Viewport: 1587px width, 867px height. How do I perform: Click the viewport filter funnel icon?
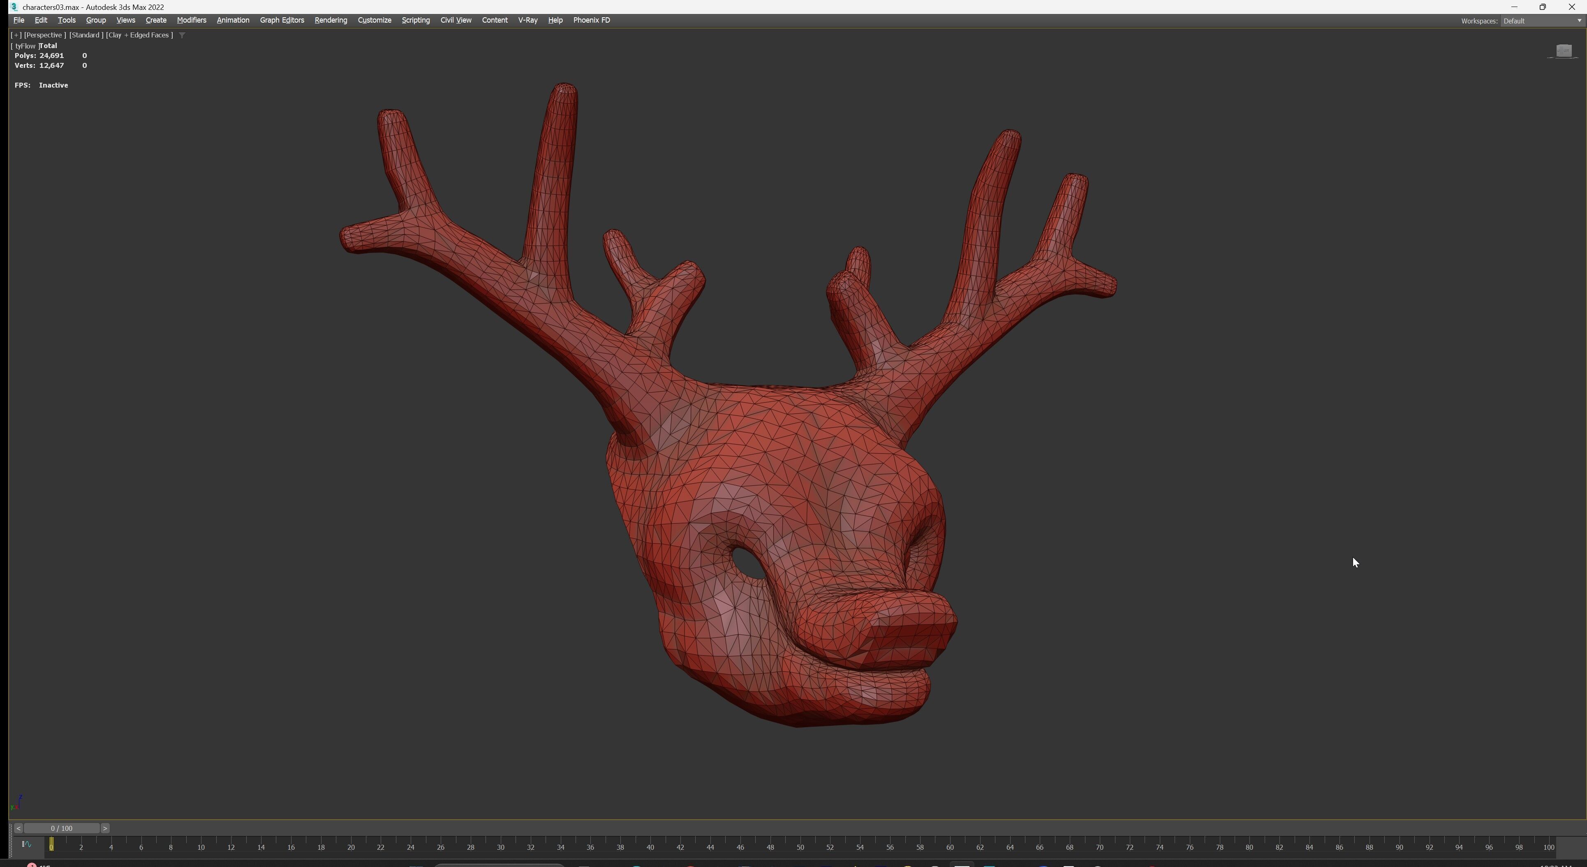coord(182,35)
